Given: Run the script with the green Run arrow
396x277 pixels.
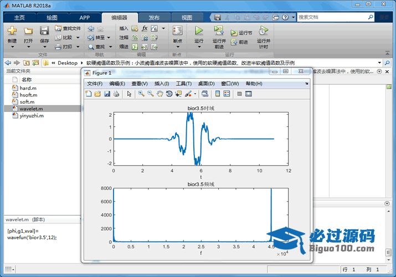Looking at the screenshot, I should [199, 31].
